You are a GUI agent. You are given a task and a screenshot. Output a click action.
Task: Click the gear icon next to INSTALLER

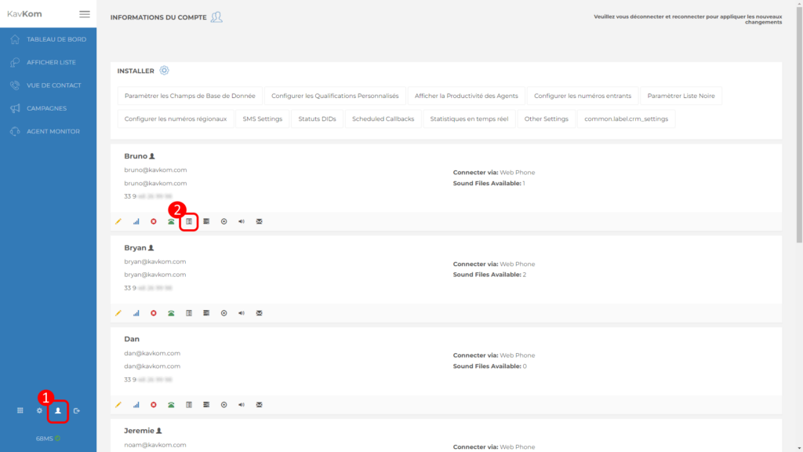164,71
